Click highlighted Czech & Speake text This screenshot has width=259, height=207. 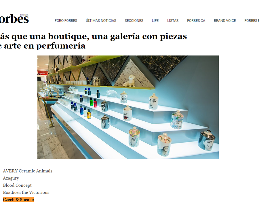click(x=18, y=200)
